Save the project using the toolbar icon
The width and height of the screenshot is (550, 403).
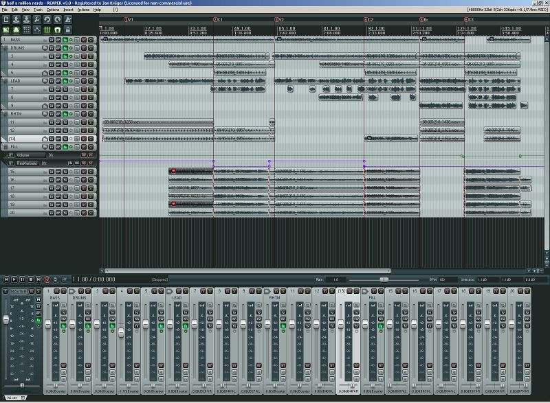[26, 20]
